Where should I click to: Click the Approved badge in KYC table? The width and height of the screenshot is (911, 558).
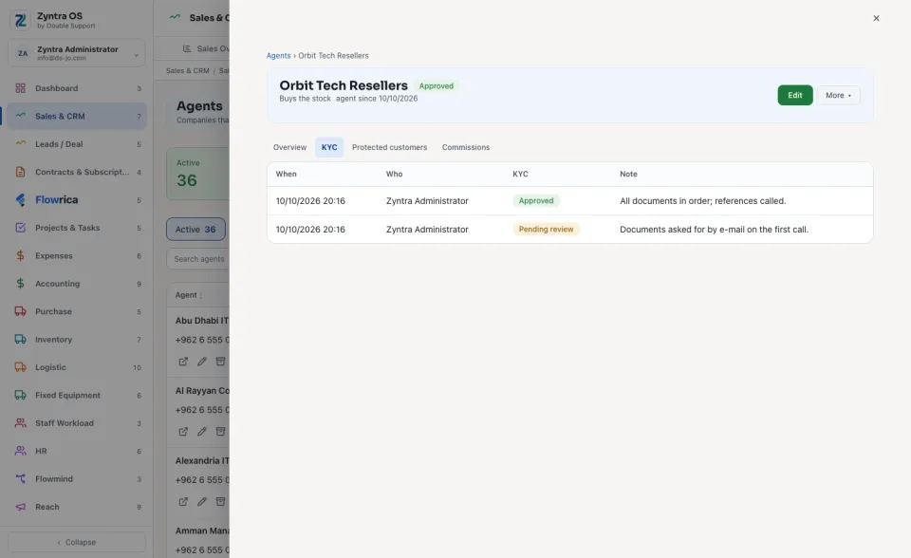click(536, 201)
